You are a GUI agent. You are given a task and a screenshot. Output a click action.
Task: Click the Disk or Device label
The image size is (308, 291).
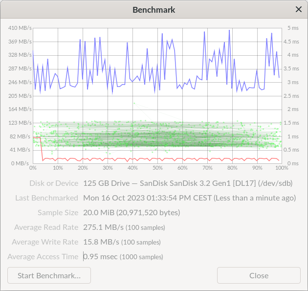point(53,183)
